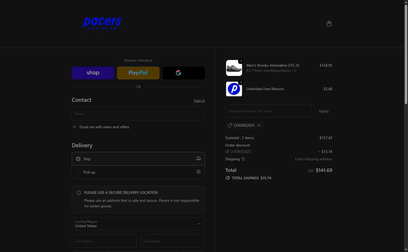
Task: Select the Pick up delivery option
Action: point(138,172)
